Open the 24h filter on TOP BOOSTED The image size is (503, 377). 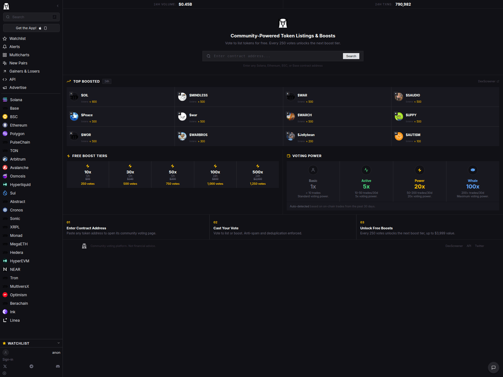(x=107, y=81)
